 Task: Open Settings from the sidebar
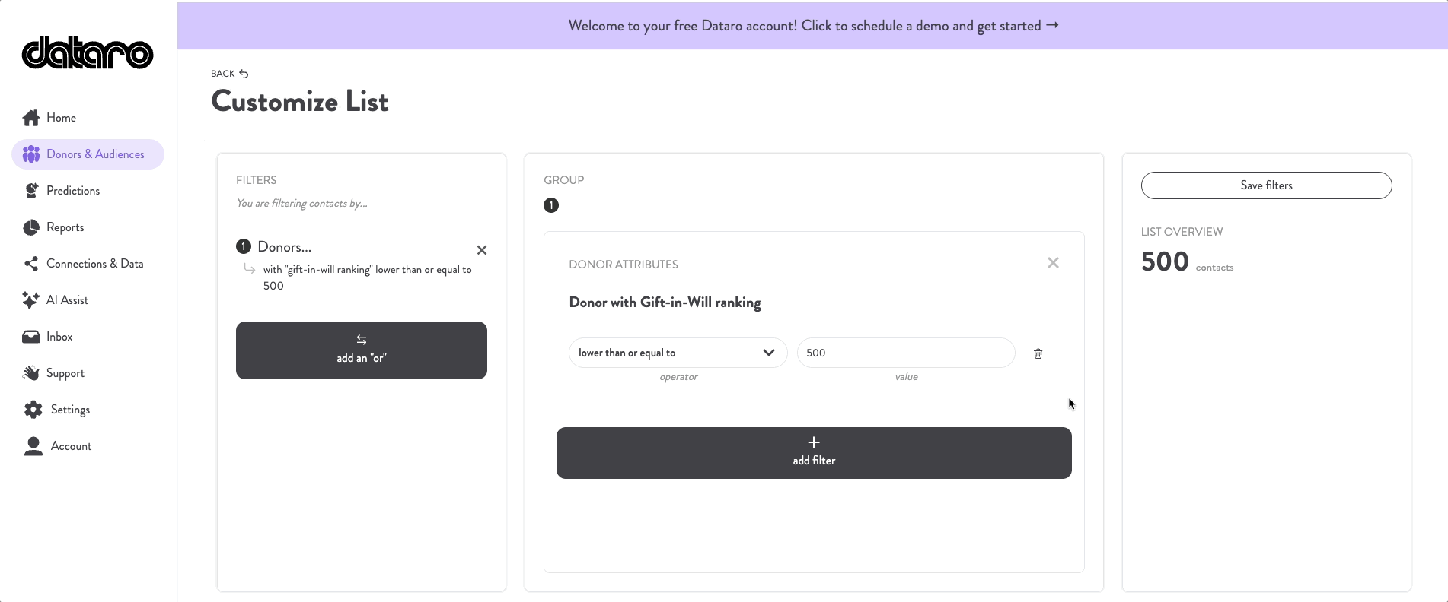pos(32,409)
